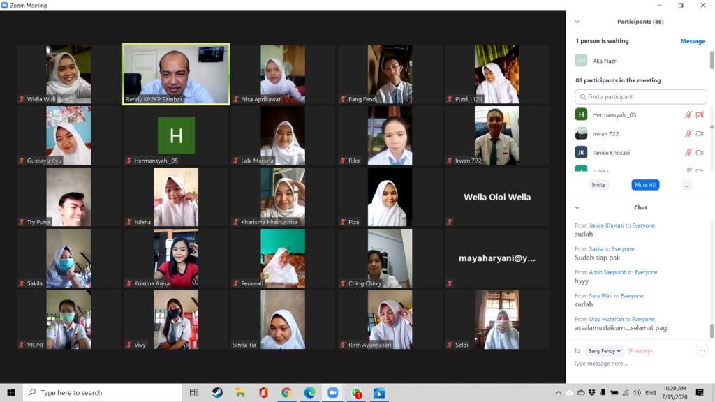Viewport: 715px width, 402px height.
Task: Open the chat recipient dropdown showing Bang Fendy
Action: (x=604, y=351)
